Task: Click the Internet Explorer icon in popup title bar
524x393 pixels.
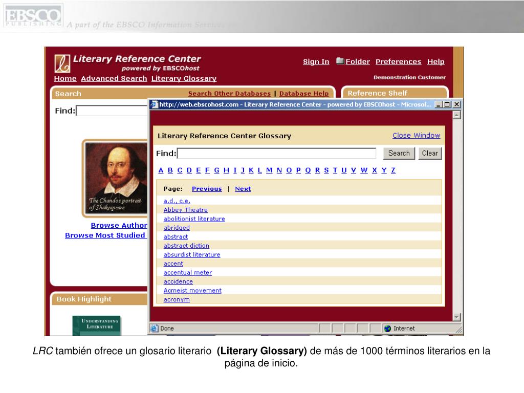Action: coord(154,104)
